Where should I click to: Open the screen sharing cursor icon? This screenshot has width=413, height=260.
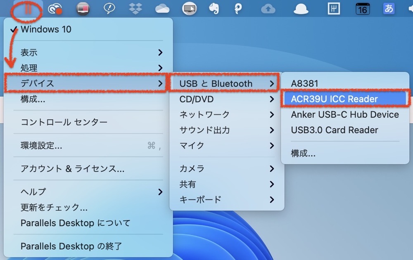coord(190,9)
